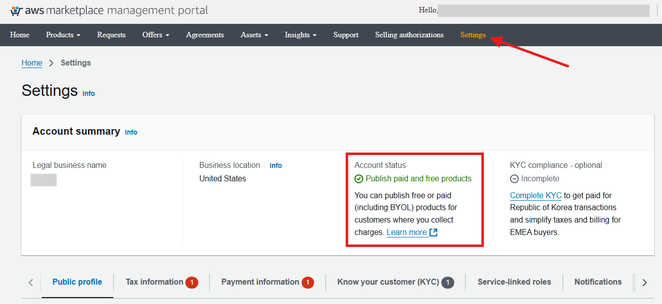Viewport: 662px width, 304px height.
Task: Click the Learn more link
Action: pos(407,232)
